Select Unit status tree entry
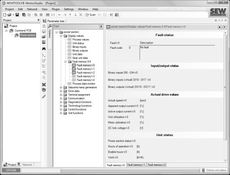The height and width of the screenshot is (175, 230). (78, 43)
